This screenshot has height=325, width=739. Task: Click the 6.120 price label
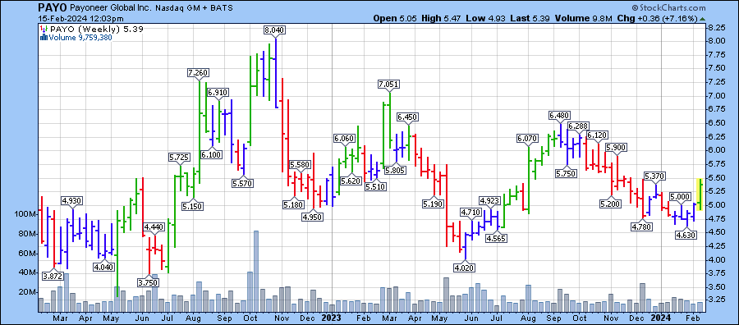(598, 135)
